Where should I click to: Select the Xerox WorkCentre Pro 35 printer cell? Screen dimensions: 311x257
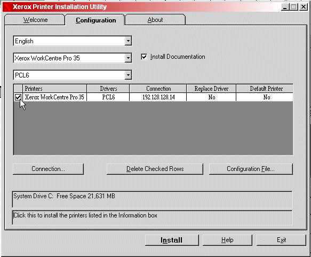(55, 97)
